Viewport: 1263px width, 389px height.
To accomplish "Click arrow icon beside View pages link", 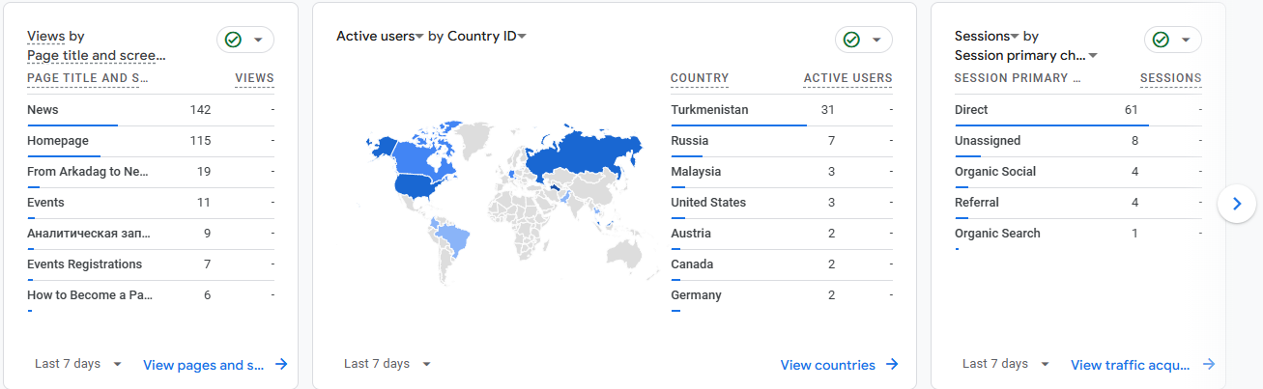I will point(281,365).
